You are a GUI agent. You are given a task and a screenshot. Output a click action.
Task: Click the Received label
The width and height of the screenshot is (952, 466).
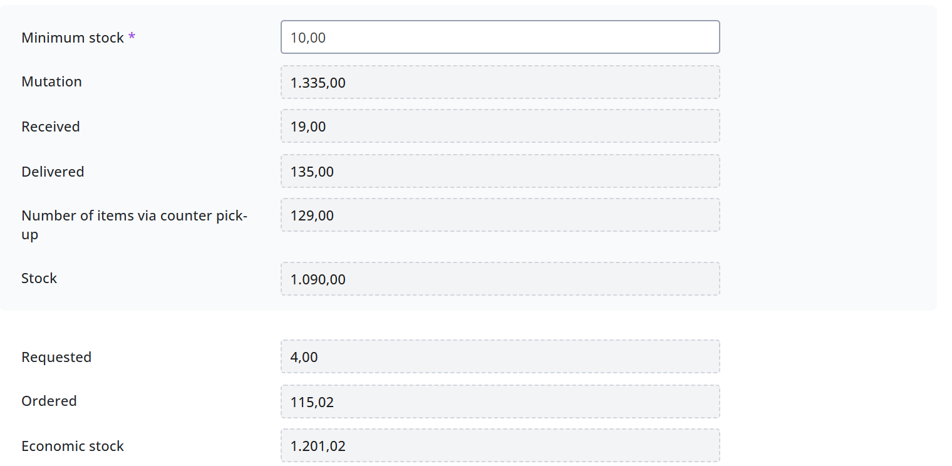pyautogui.click(x=51, y=127)
